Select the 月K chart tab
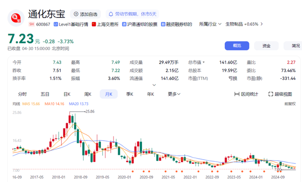This screenshot has width=302, height=182. 109,94
